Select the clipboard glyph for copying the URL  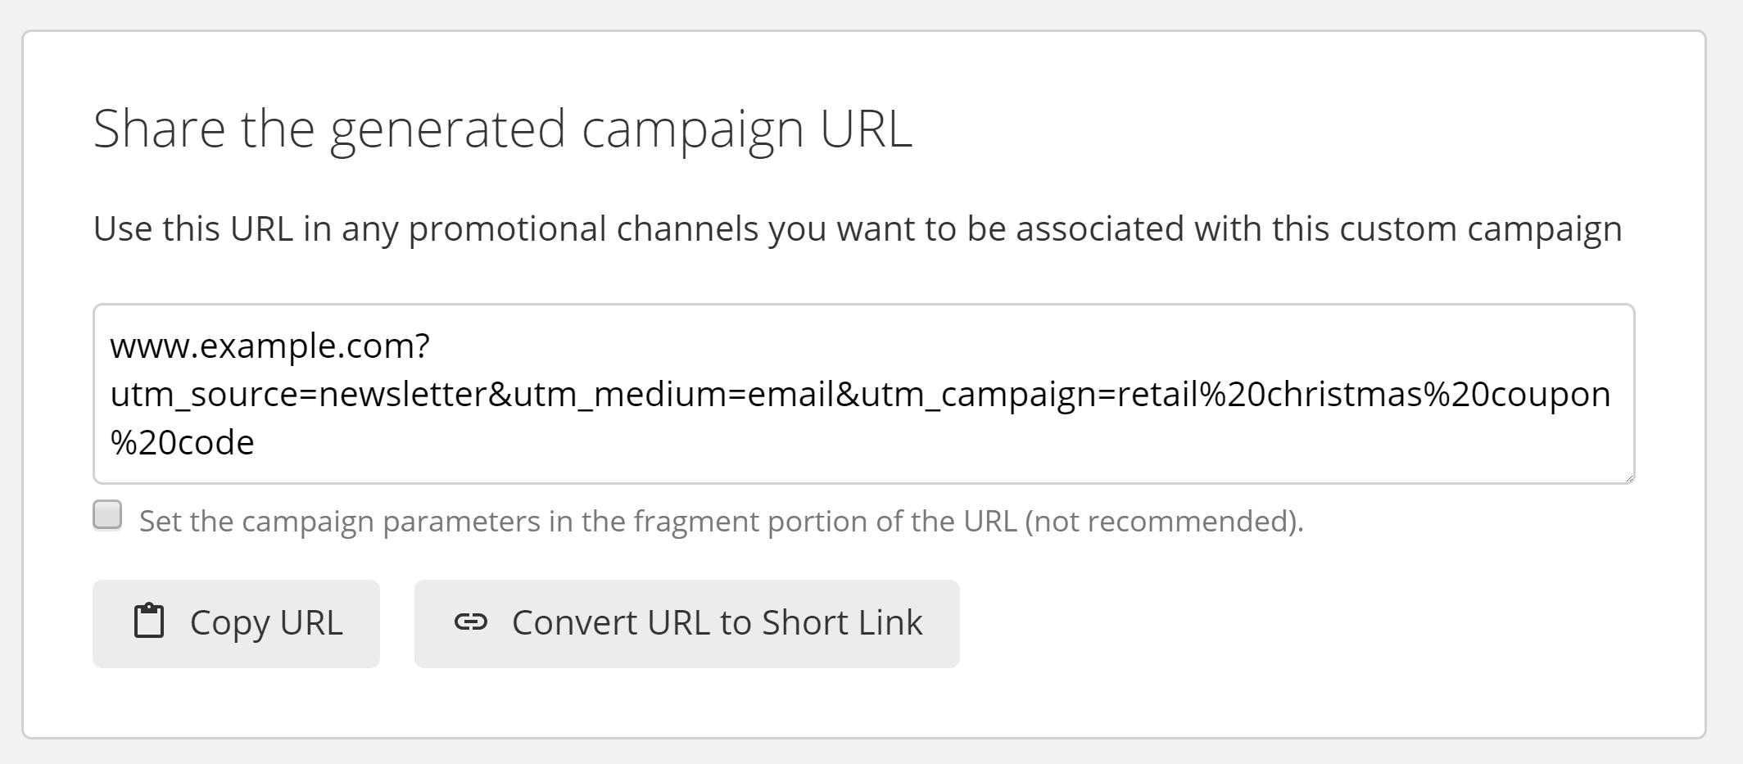(x=149, y=622)
